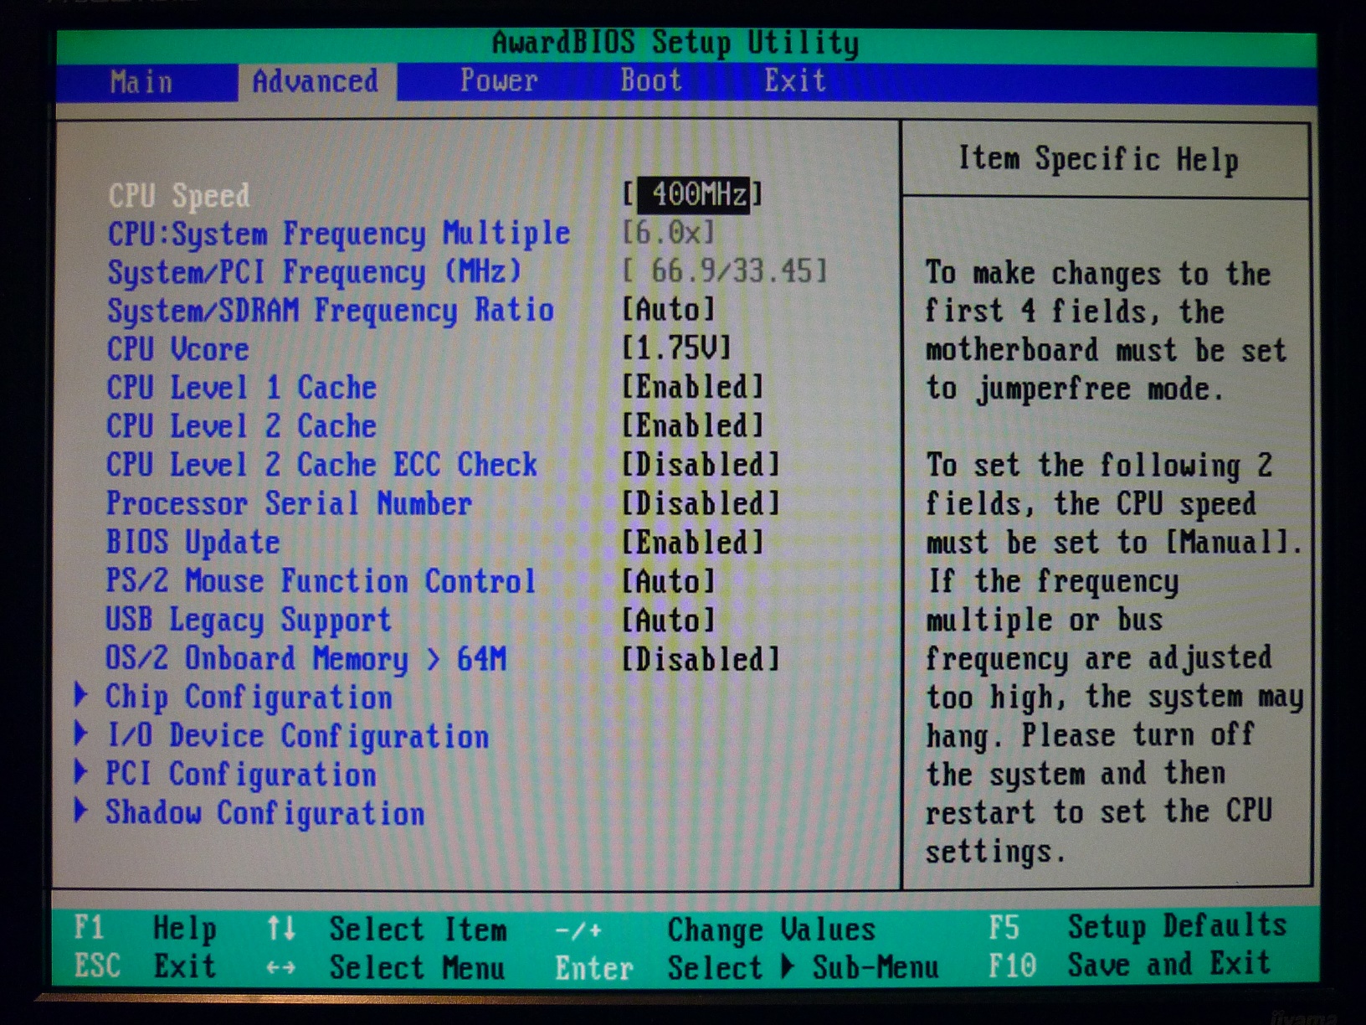Viewport: 1366px width, 1025px height.
Task: Select the CPU Vcore 1.75V value
Action: pyautogui.click(x=676, y=348)
